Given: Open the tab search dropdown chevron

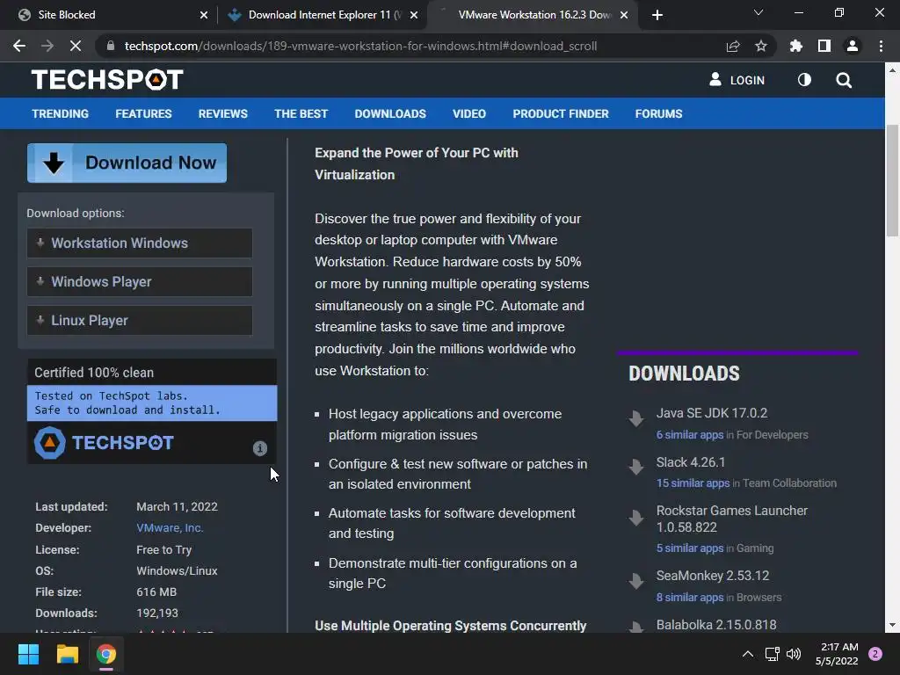Looking at the screenshot, I should tap(758, 12).
